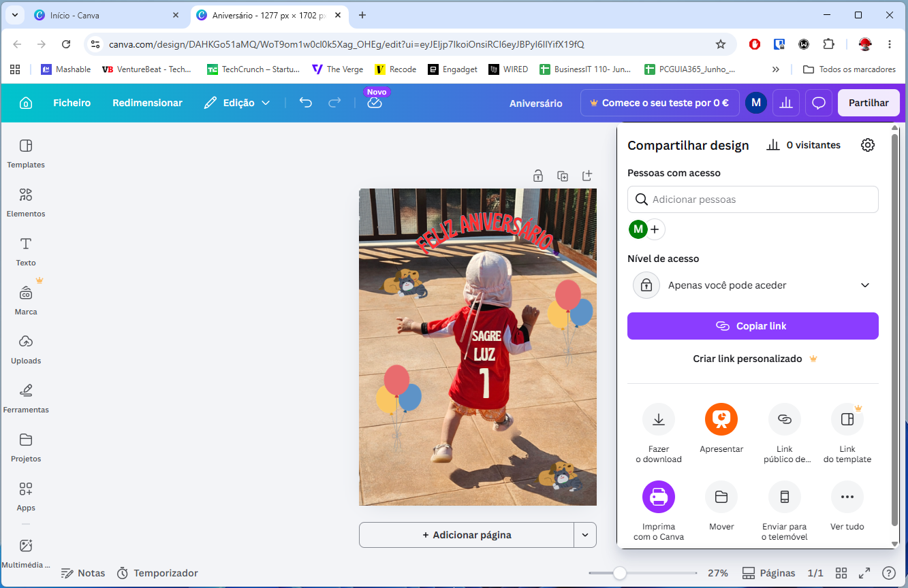Click the Páginas button
The width and height of the screenshot is (908, 588).
click(x=768, y=573)
